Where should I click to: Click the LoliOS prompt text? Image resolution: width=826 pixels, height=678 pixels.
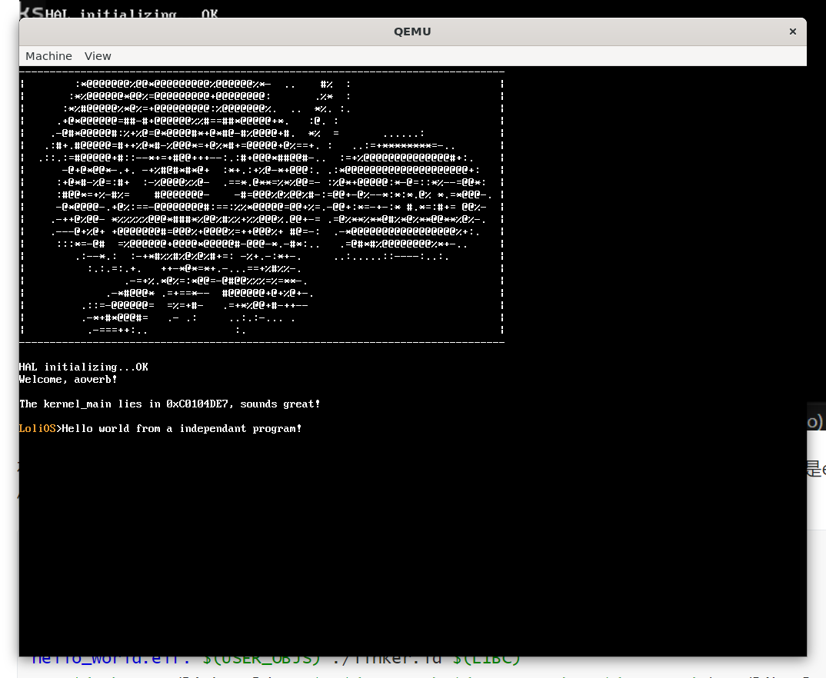[x=35, y=428]
